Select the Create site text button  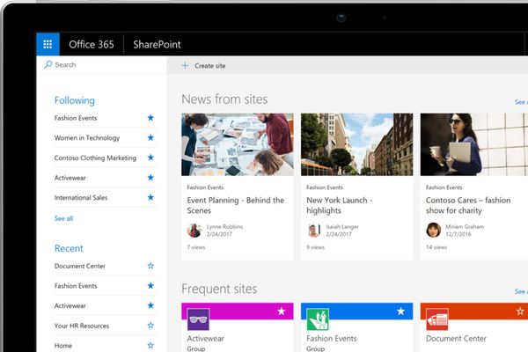210,66
